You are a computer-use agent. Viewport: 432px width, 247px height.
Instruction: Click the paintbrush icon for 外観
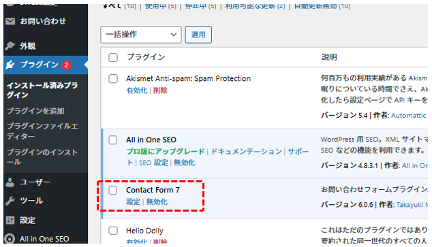tap(10, 46)
